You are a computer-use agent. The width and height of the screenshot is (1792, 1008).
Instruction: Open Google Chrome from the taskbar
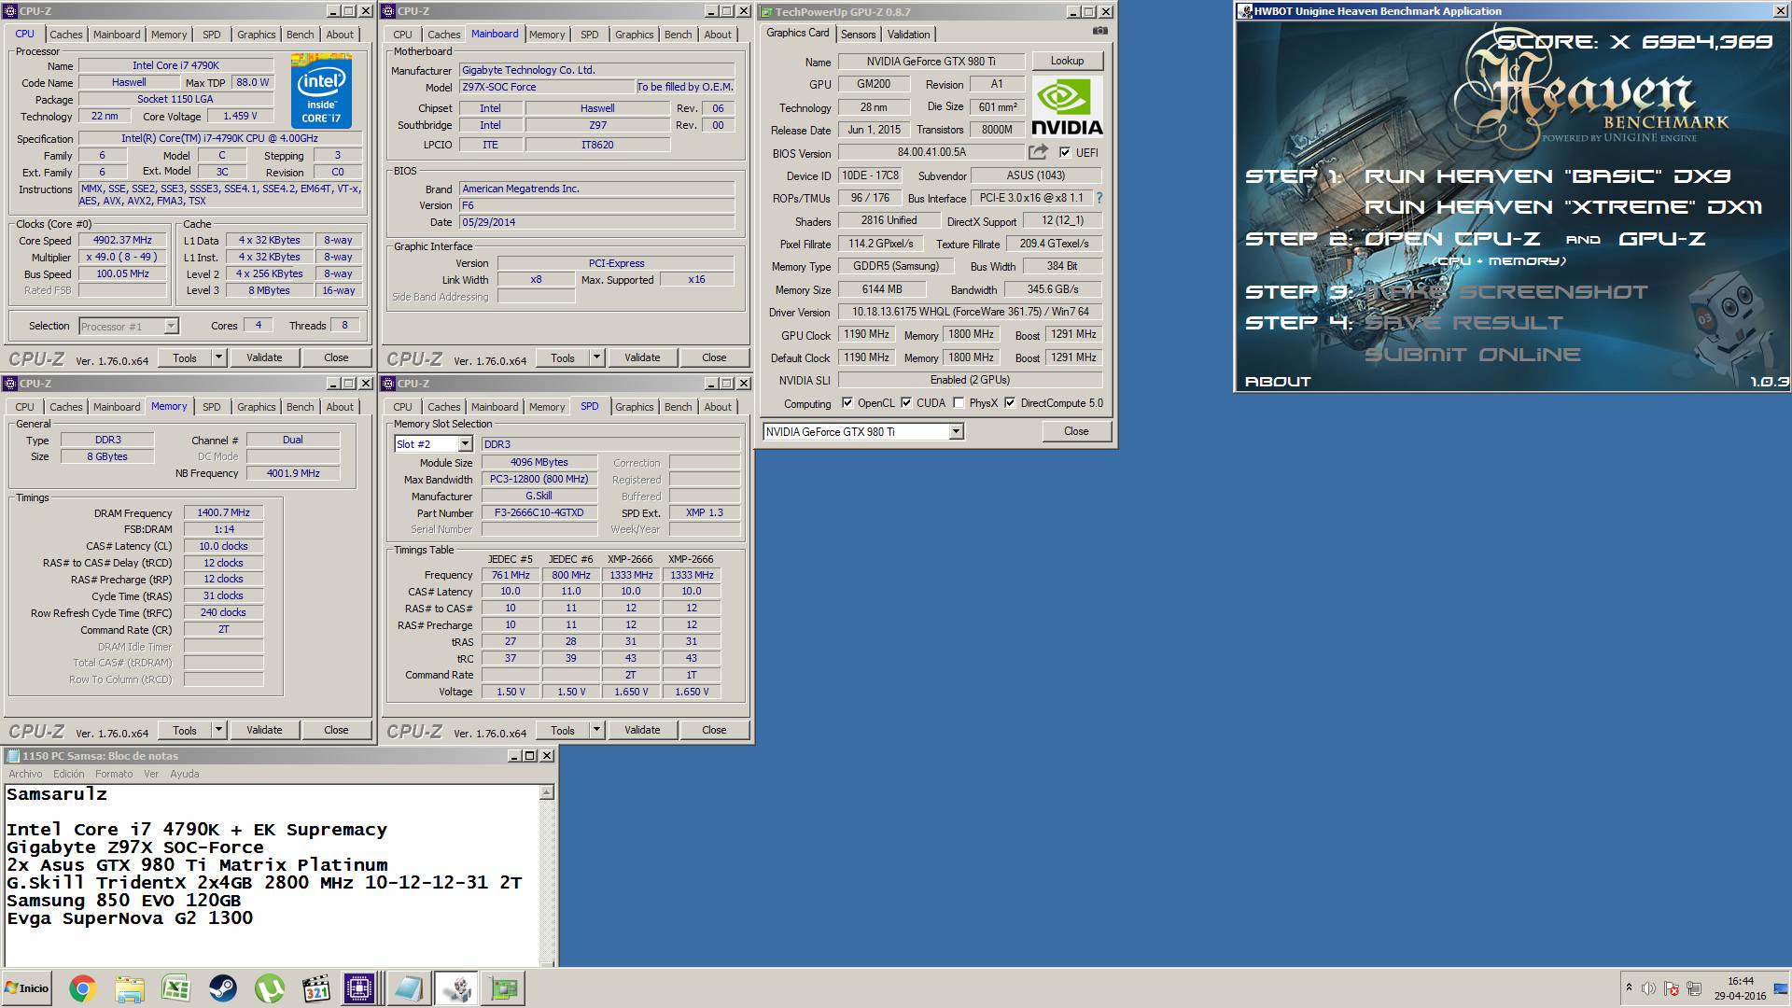click(x=82, y=988)
